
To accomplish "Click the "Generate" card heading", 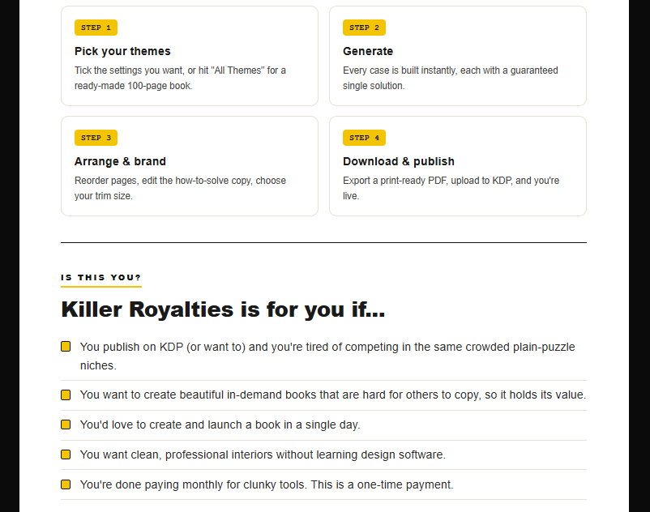I will tap(368, 51).
